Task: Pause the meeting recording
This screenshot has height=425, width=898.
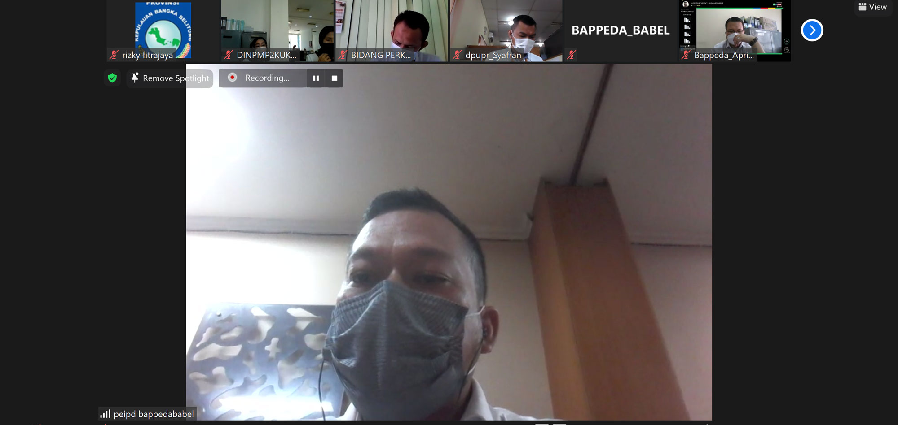Action: click(x=316, y=78)
